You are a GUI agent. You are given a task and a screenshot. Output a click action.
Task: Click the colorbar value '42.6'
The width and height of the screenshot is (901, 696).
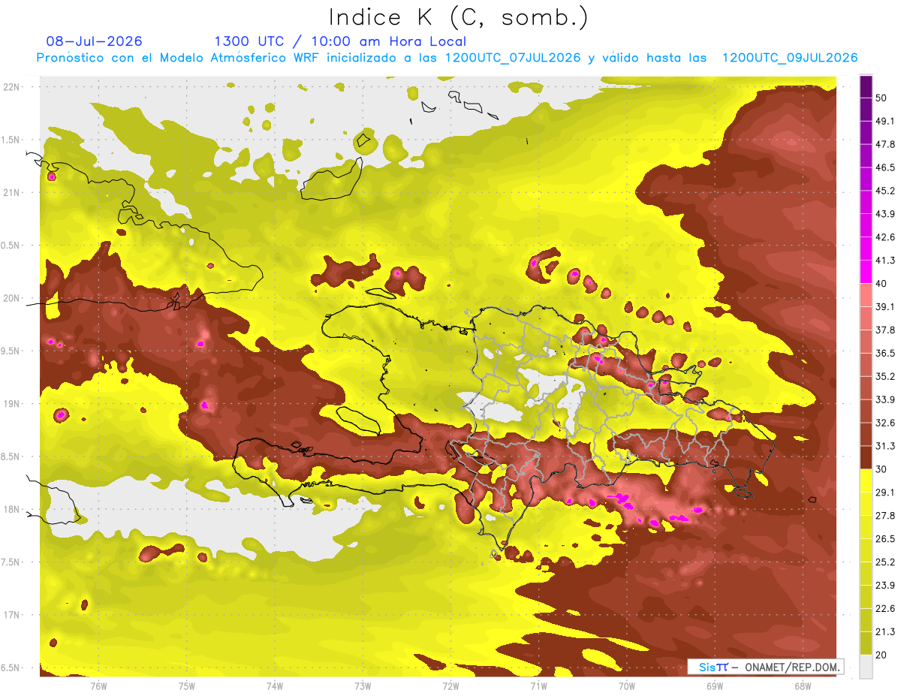coord(885,237)
